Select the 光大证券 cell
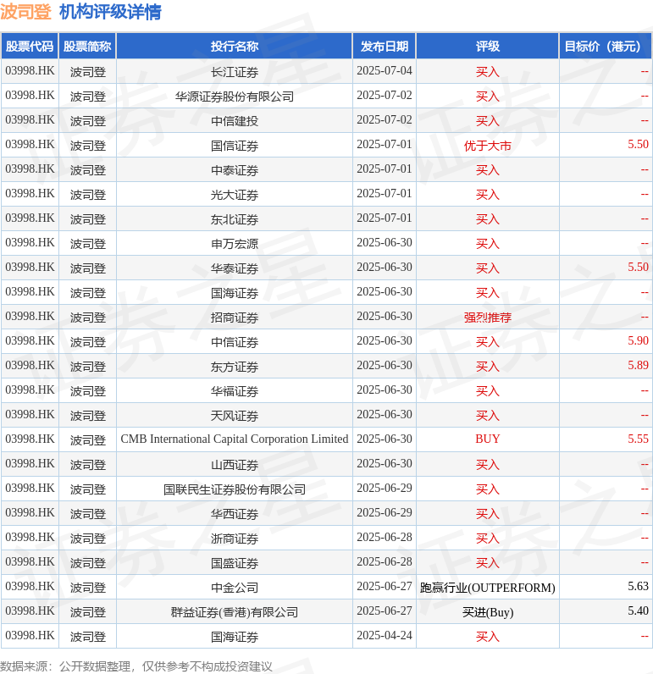 click(235, 194)
